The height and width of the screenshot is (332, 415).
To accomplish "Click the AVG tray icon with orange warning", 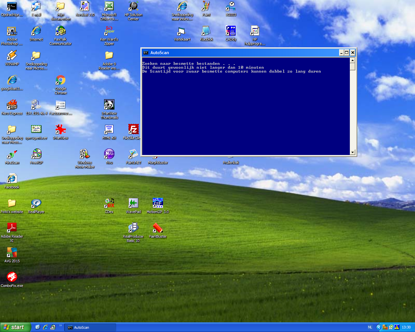I will pyautogui.click(x=385, y=327).
